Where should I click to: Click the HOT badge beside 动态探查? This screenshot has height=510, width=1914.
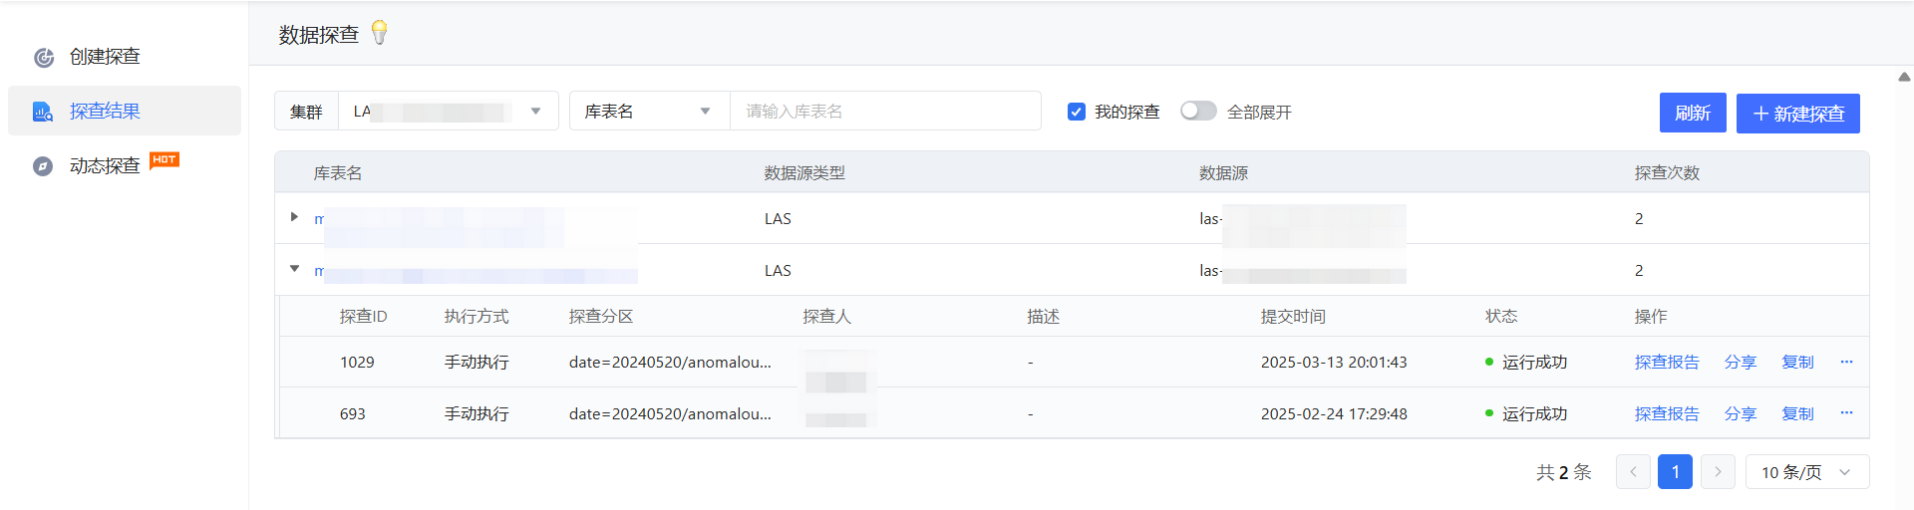coord(164,159)
